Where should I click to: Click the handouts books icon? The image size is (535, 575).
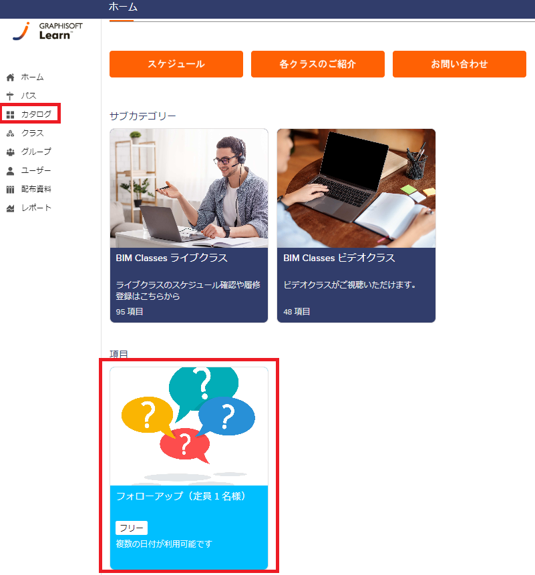click(10, 190)
